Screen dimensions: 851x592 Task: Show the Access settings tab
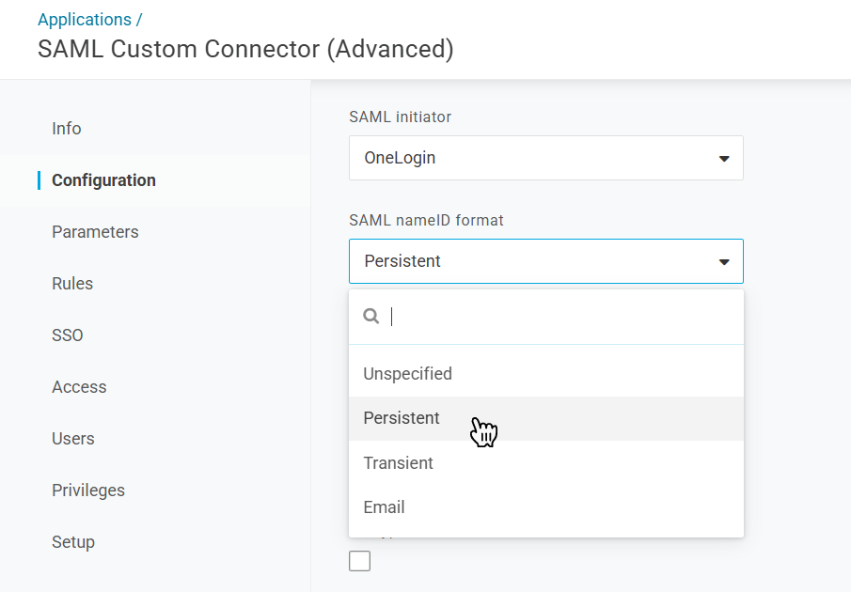click(x=79, y=387)
